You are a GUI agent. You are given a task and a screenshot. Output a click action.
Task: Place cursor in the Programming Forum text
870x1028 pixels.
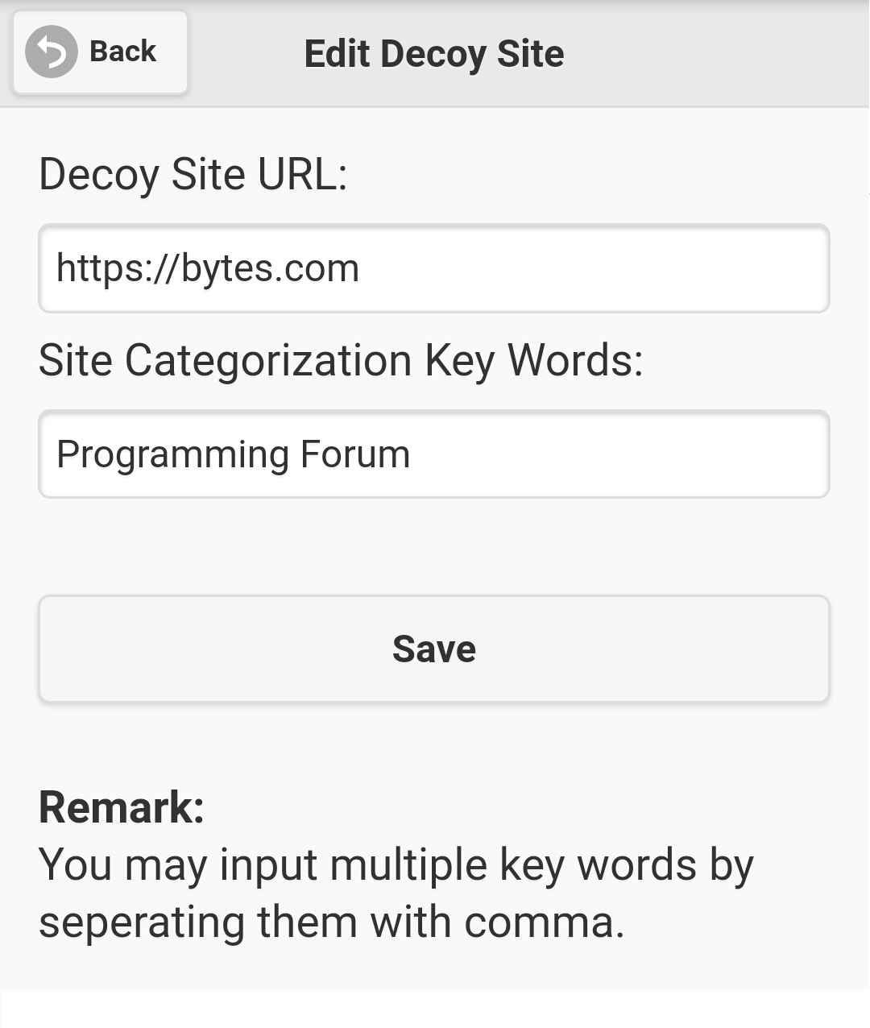(x=233, y=454)
